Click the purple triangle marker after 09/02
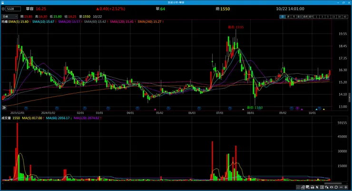 click(302, 110)
